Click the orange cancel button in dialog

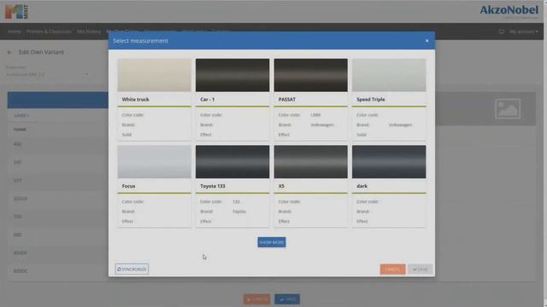[x=392, y=269]
